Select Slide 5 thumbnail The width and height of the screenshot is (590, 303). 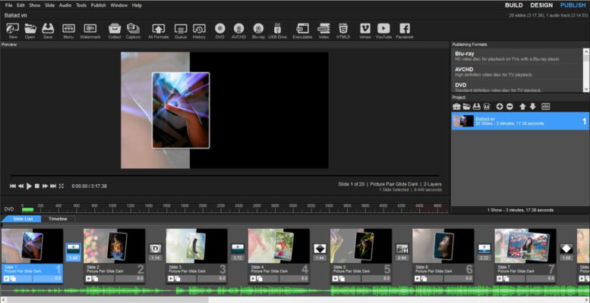click(361, 246)
